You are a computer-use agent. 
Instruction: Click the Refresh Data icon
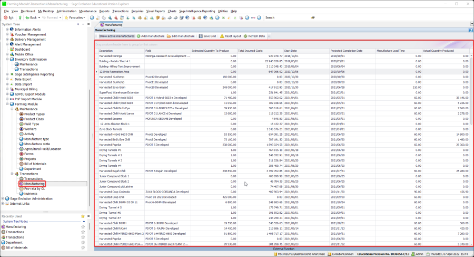coord(245,36)
